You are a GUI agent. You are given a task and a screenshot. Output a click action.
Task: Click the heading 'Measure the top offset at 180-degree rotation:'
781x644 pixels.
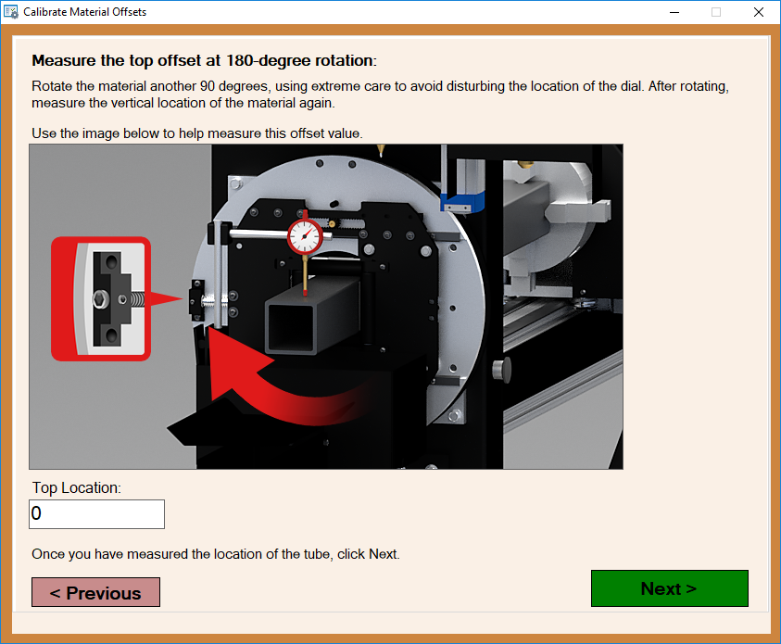coord(204,60)
